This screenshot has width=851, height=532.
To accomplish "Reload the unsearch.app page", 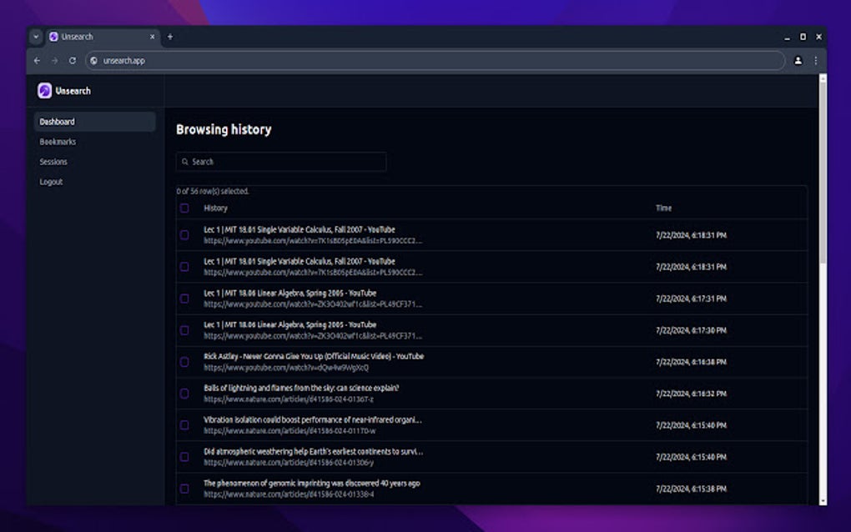I will (72, 60).
